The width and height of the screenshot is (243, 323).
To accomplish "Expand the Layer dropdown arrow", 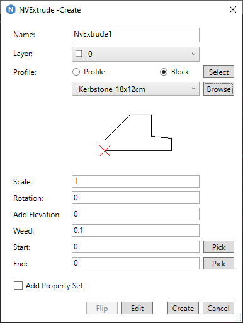I will pyautogui.click(x=193, y=54).
